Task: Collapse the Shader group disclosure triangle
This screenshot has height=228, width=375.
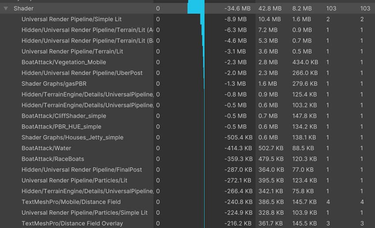Action: 6,8
